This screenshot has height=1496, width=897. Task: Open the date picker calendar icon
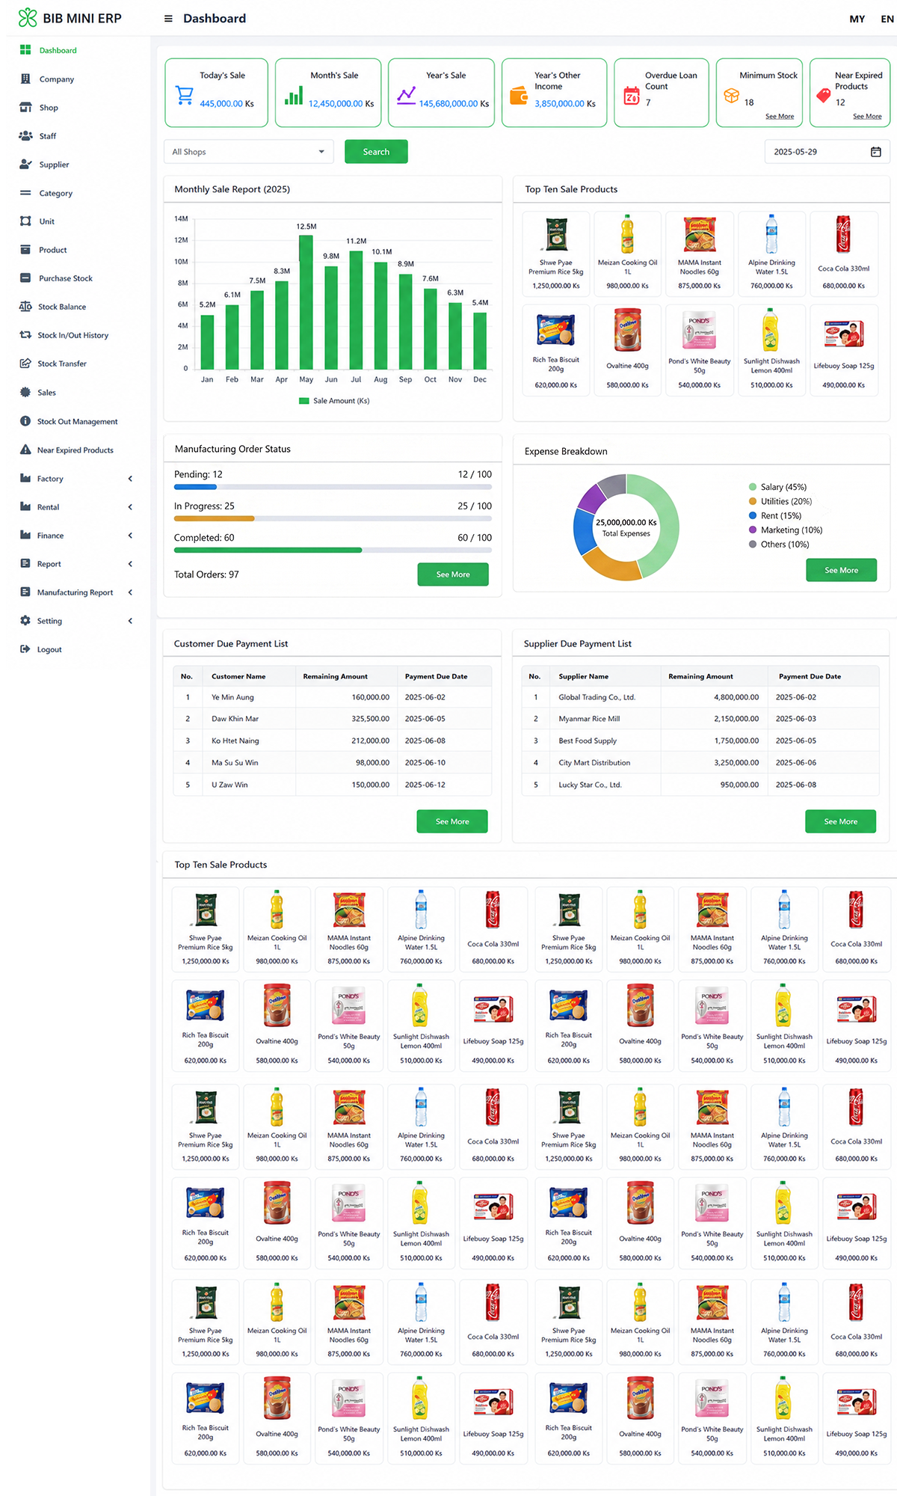[875, 152]
